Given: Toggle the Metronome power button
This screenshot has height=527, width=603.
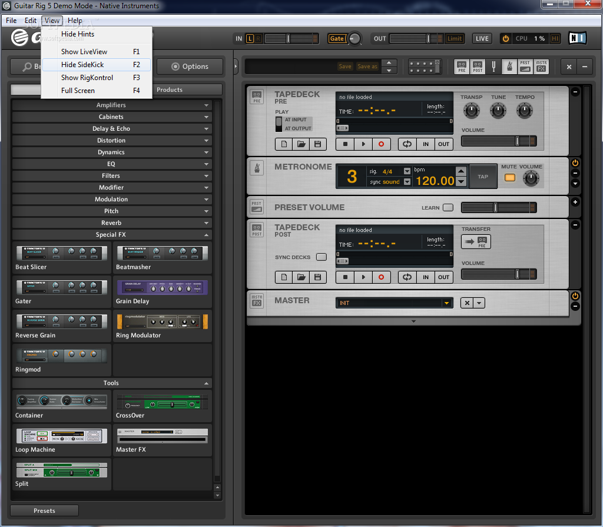Looking at the screenshot, I should pos(575,163).
